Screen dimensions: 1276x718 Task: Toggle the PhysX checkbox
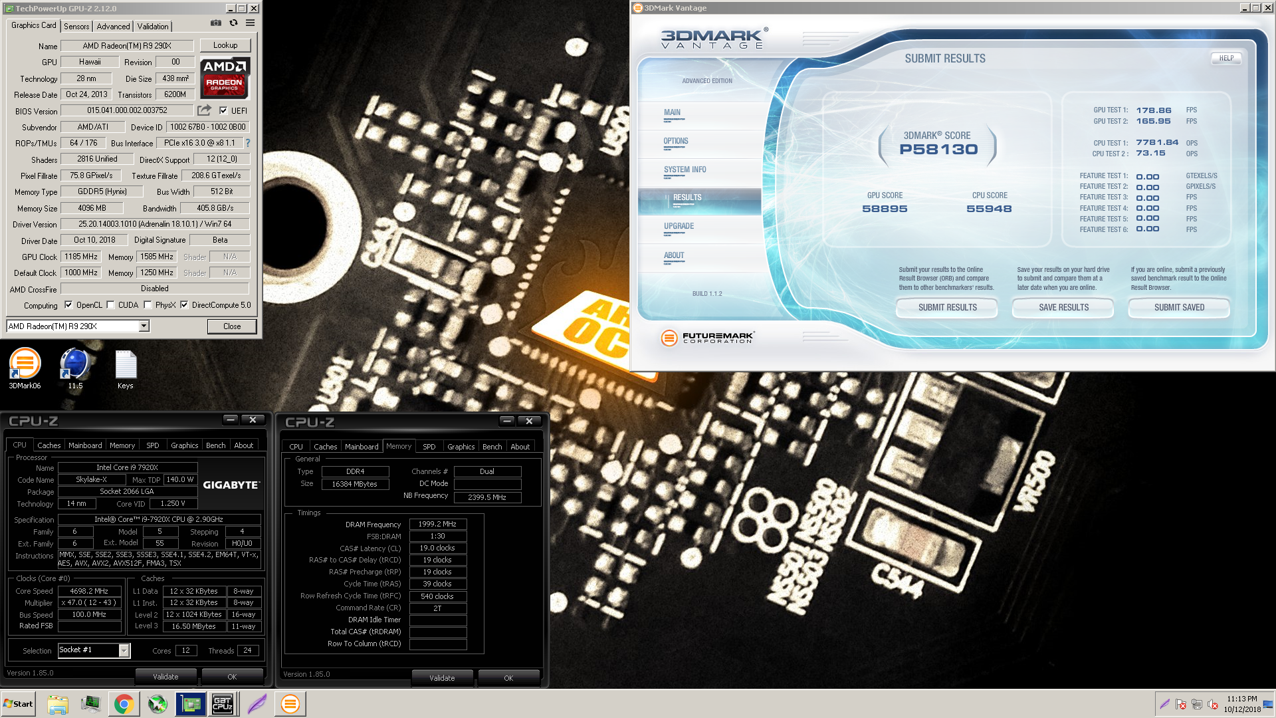[x=148, y=305]
